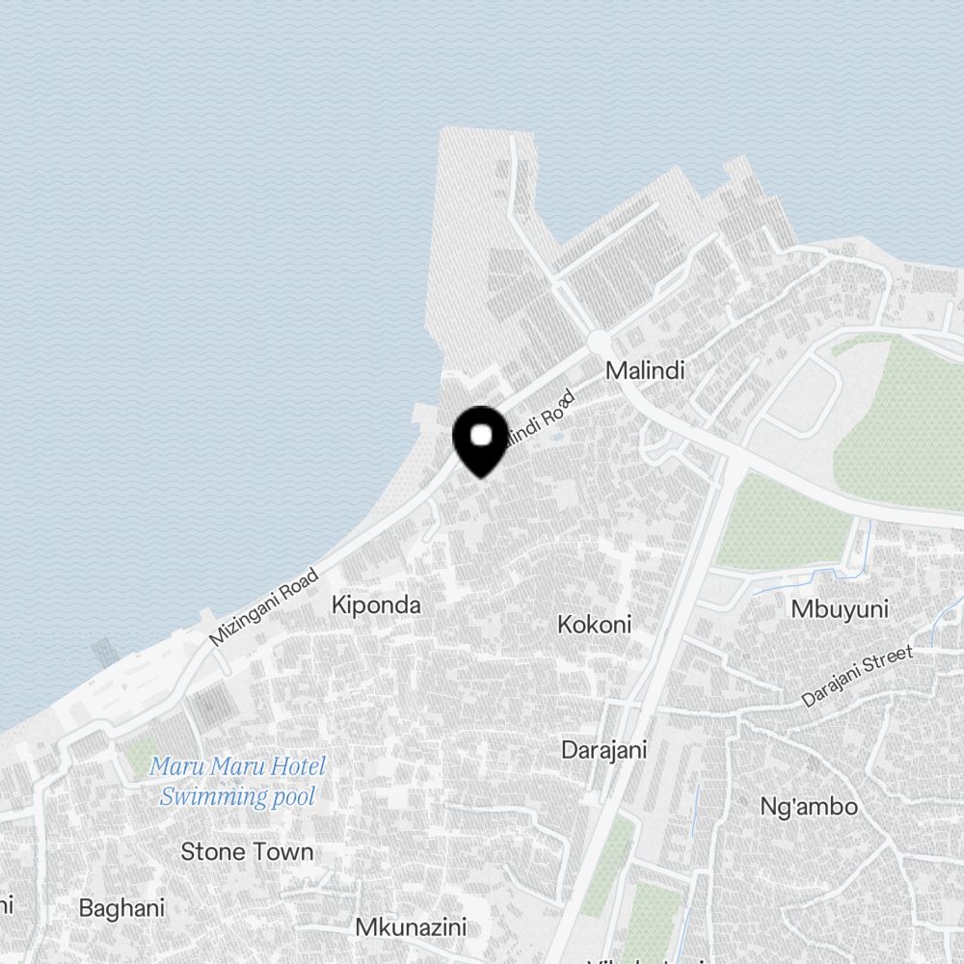Click the roundabout above Malindi label
Viewport: 964px width, 964px height.
coord(599,341)
